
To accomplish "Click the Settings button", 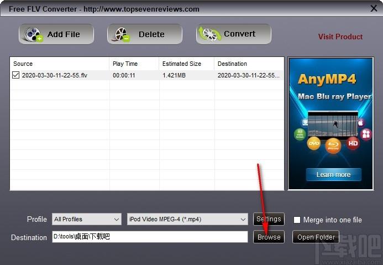I will (x=269, y=219).
